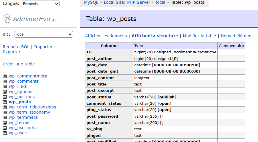
Task: Open the BD database dropdown
Action: pyautogui.click(x=43, y=34)
